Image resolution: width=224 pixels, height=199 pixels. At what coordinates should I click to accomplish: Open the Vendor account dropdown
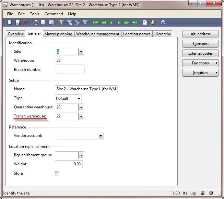coord(100,136)
